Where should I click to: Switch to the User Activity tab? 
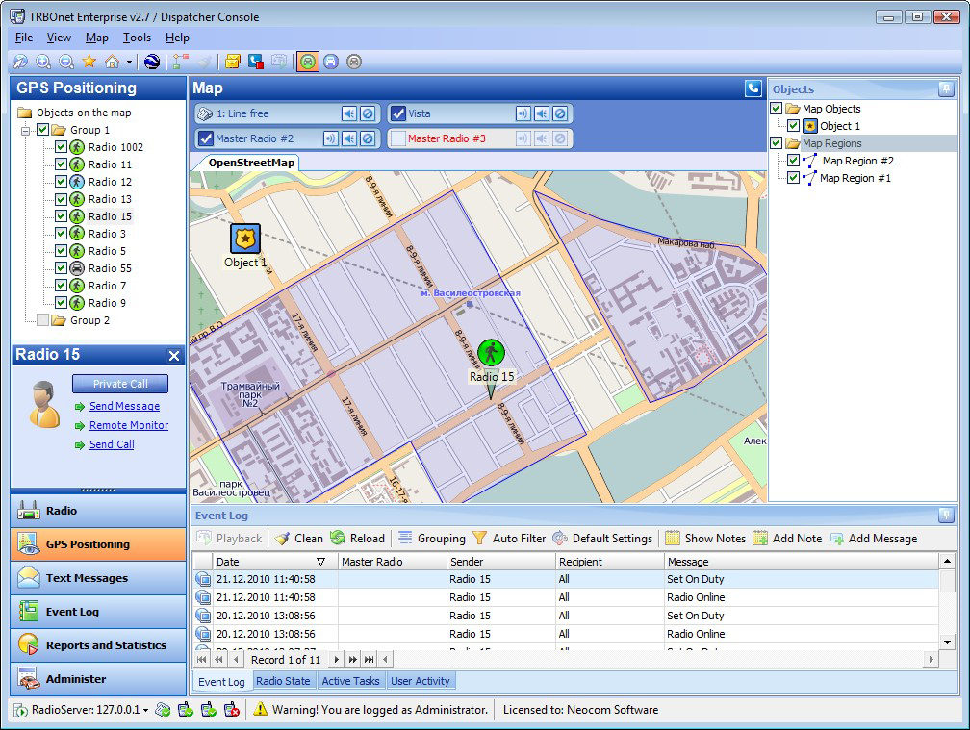421,681
